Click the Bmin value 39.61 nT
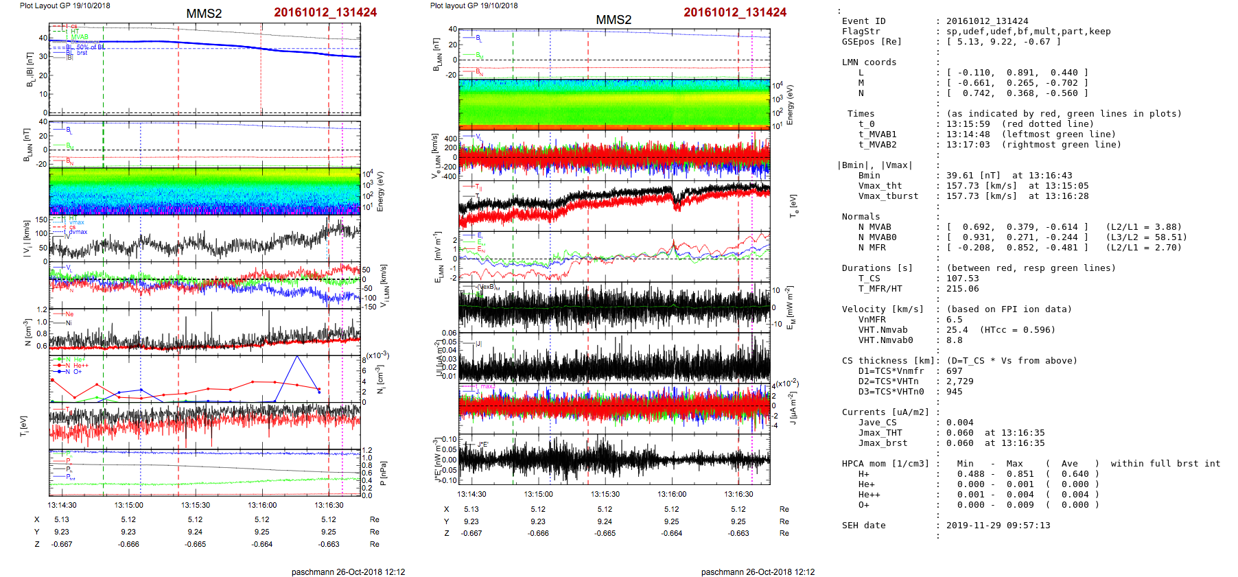The width and height of the screenshot is (1238, 577). 972,176
